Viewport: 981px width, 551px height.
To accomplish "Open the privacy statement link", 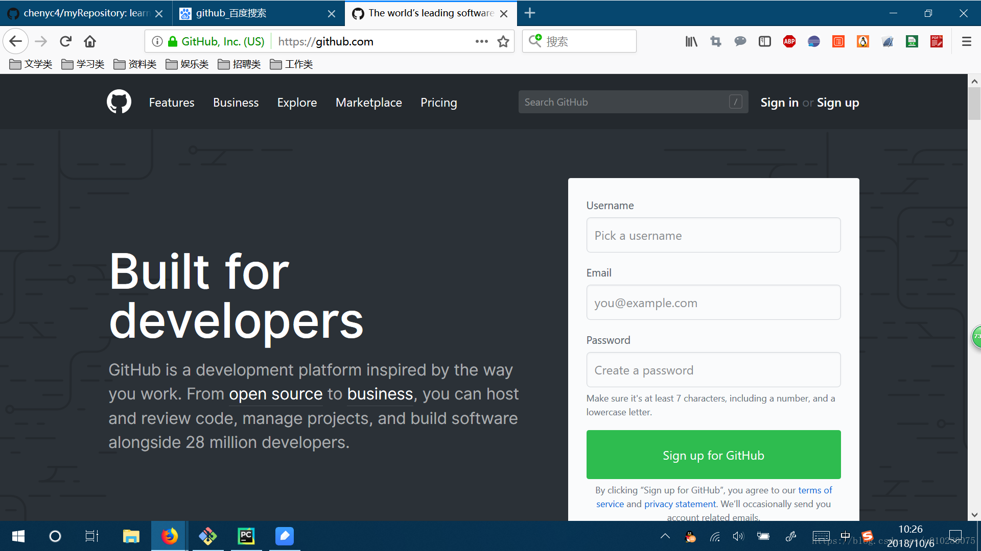I will [680, 504].
